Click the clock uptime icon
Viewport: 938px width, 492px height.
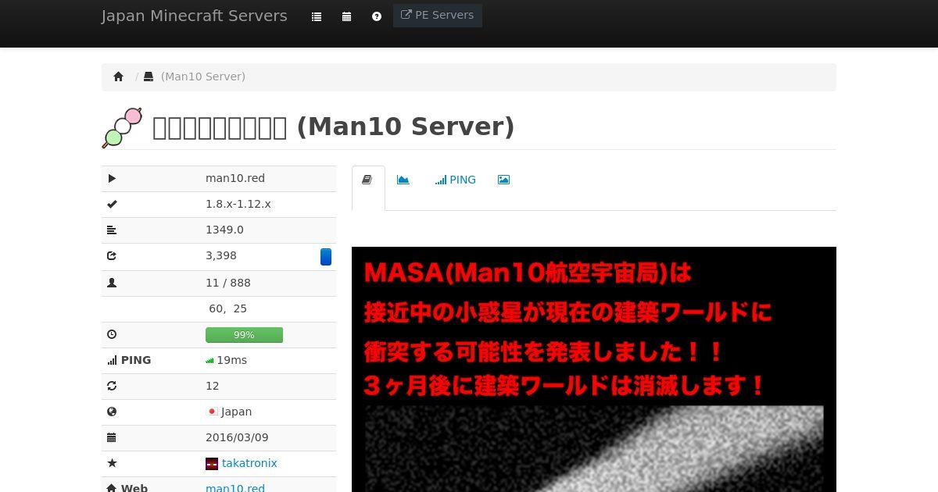[112, 334]
